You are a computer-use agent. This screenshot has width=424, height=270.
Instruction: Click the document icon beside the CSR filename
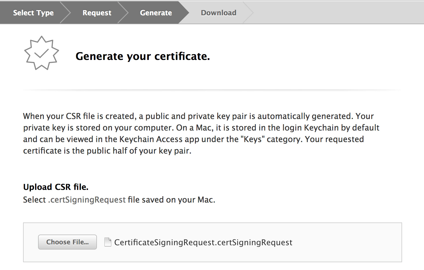pyautogui.click(x=108, y=242)
